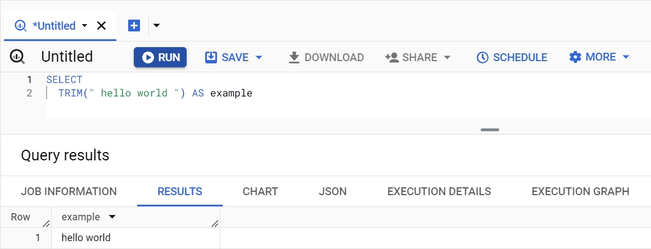Viewport: 651px width, 249px height.
Task: Click the Row column header
Action: point(20,217)
